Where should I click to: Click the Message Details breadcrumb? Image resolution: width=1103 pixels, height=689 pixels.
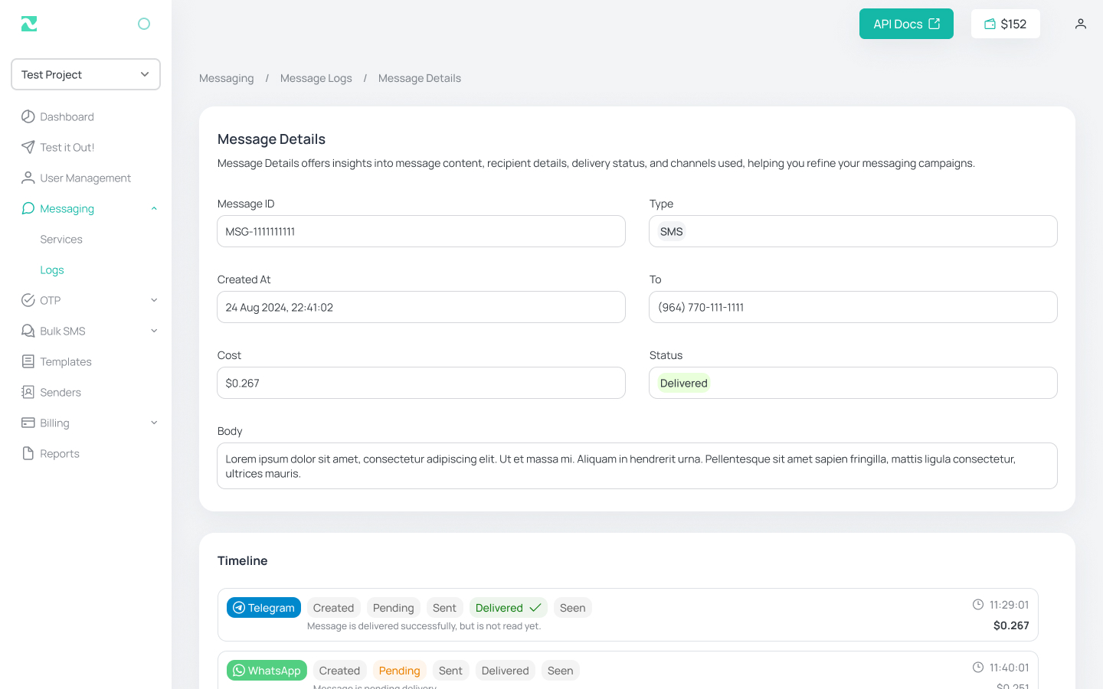tap(420, 78)
